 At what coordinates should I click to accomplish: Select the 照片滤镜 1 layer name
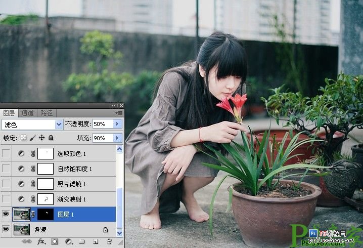(71, 184)
